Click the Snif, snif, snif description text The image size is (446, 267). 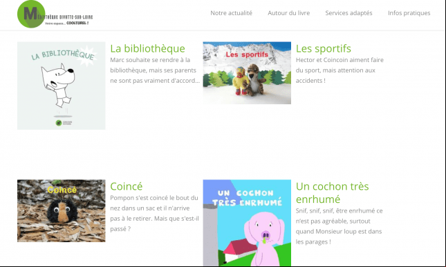pyautogui.click(x=340, y=226)
